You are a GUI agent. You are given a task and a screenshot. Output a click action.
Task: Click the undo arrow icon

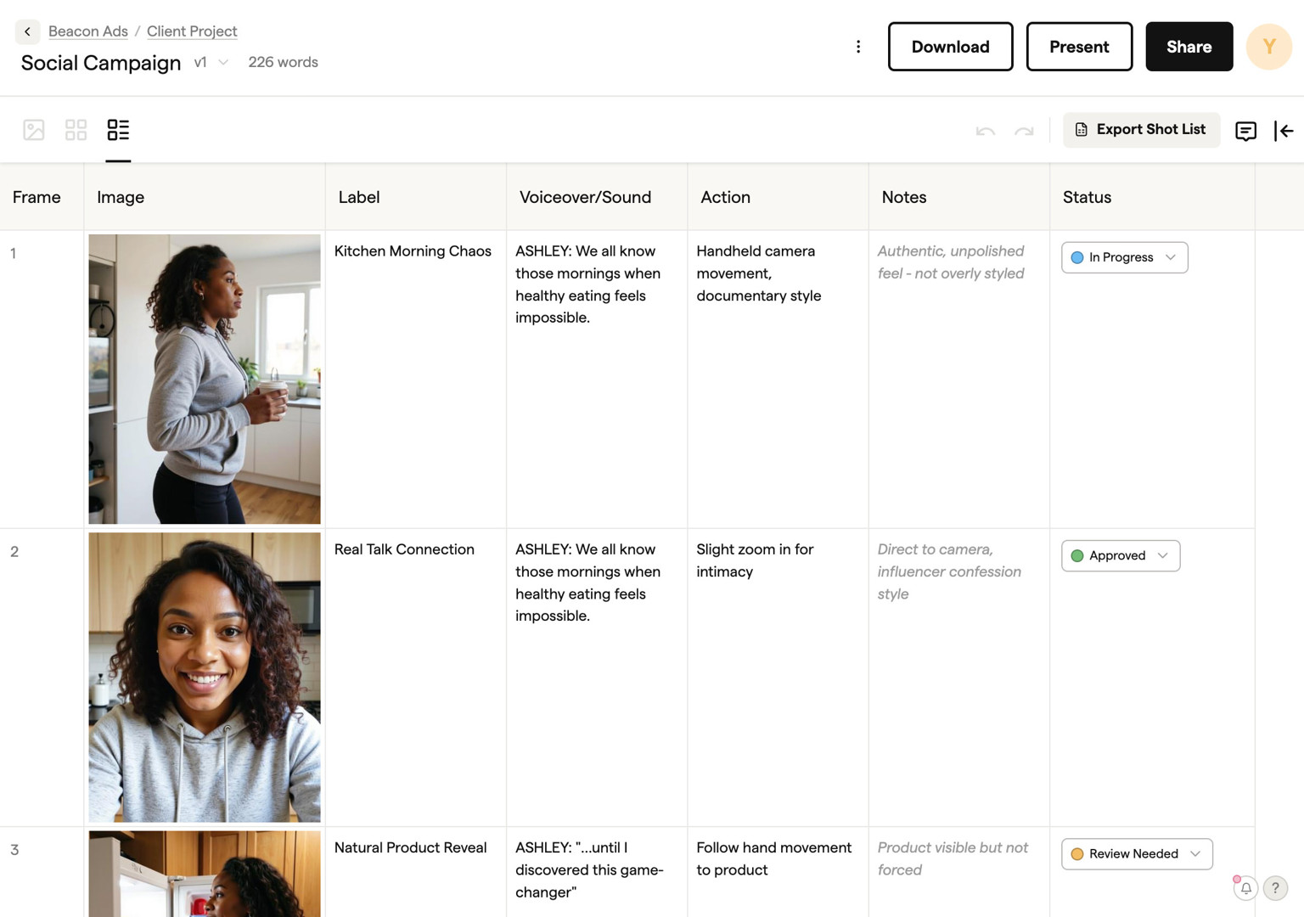[x=985, y=131]
